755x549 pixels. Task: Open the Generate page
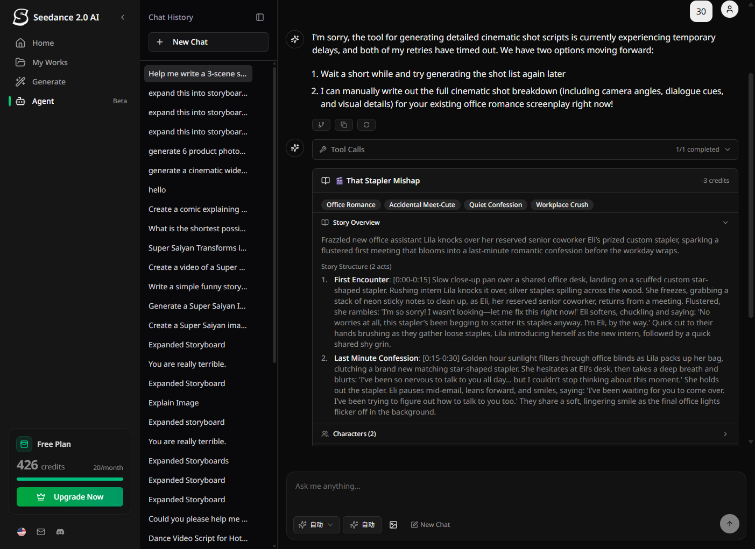(x=48, y=82)
